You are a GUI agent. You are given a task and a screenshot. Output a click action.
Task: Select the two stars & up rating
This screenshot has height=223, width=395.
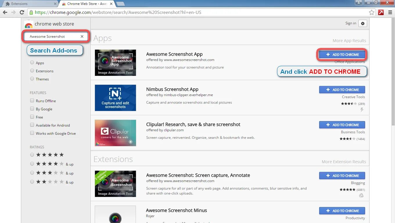[32, 182]
